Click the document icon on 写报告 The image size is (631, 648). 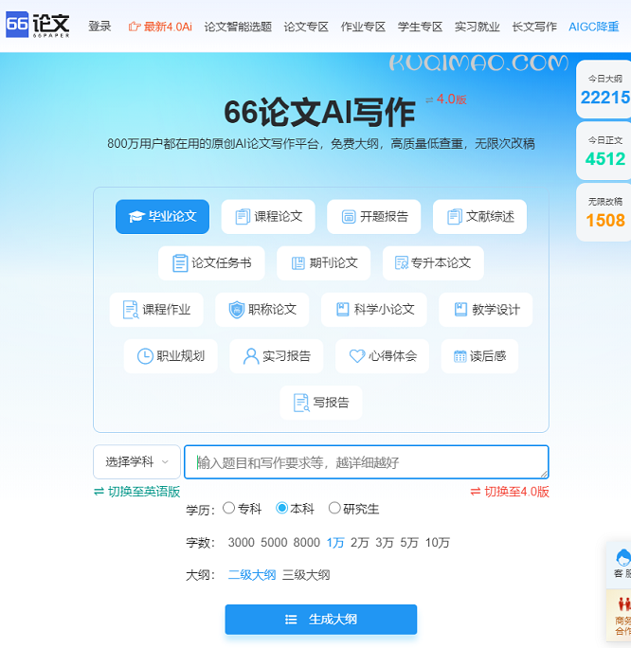point(301,403)
